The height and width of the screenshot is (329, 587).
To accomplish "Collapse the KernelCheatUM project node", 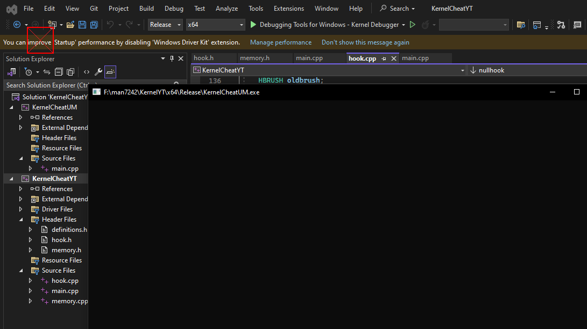I will pyautogui.click(x=12, y=107).
